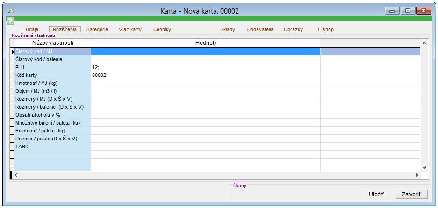Click the Hodnoty column header
The image size is (438, 208).
205,43
